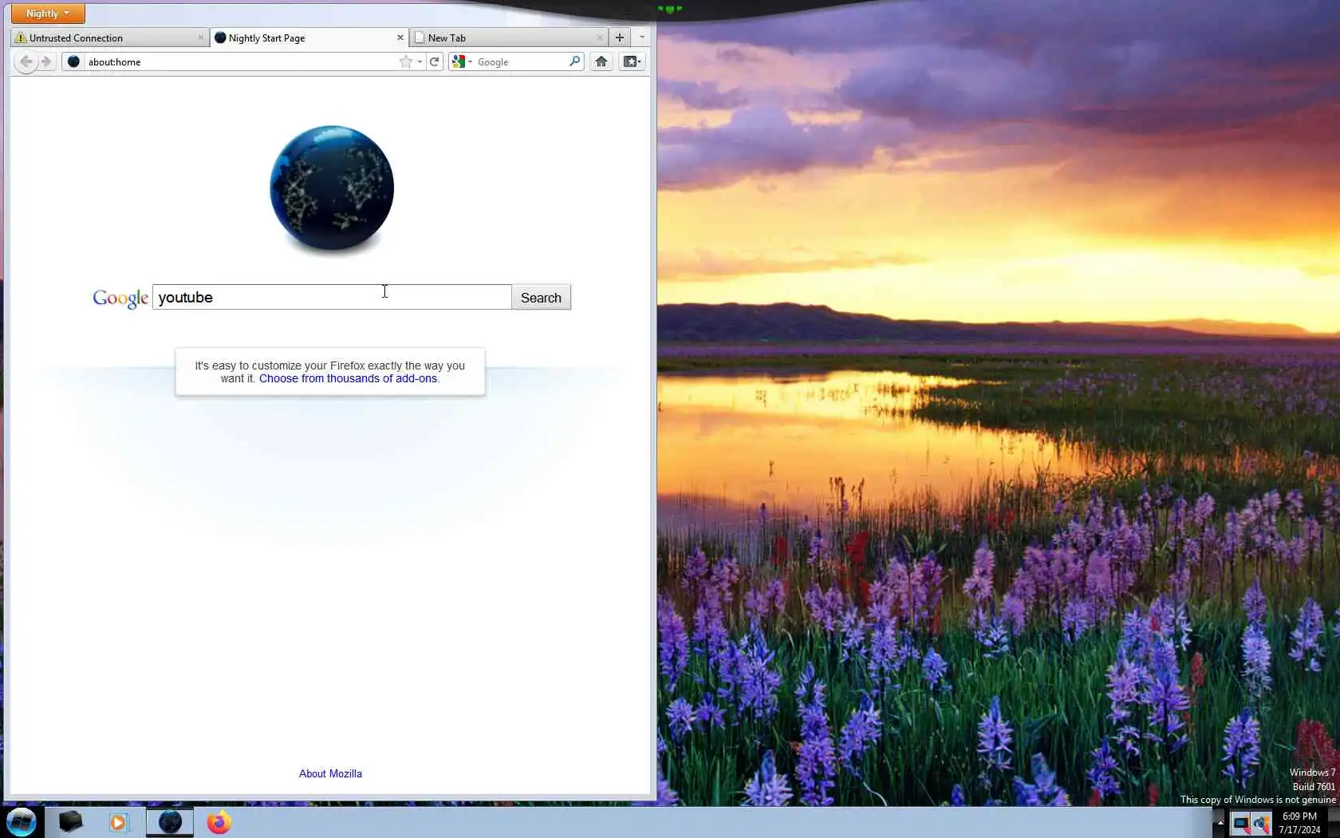Viewport: 1340px width, 838px height.
Task: Click the site identity globe in the address bar
Action: 73,61
